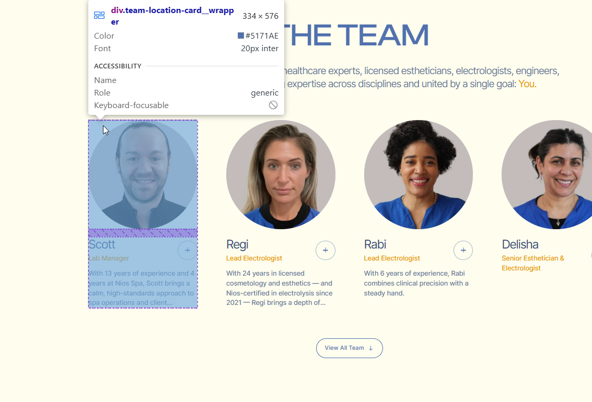Click the name Regi heading
592x402 pixels.
[x=237, y=244]
